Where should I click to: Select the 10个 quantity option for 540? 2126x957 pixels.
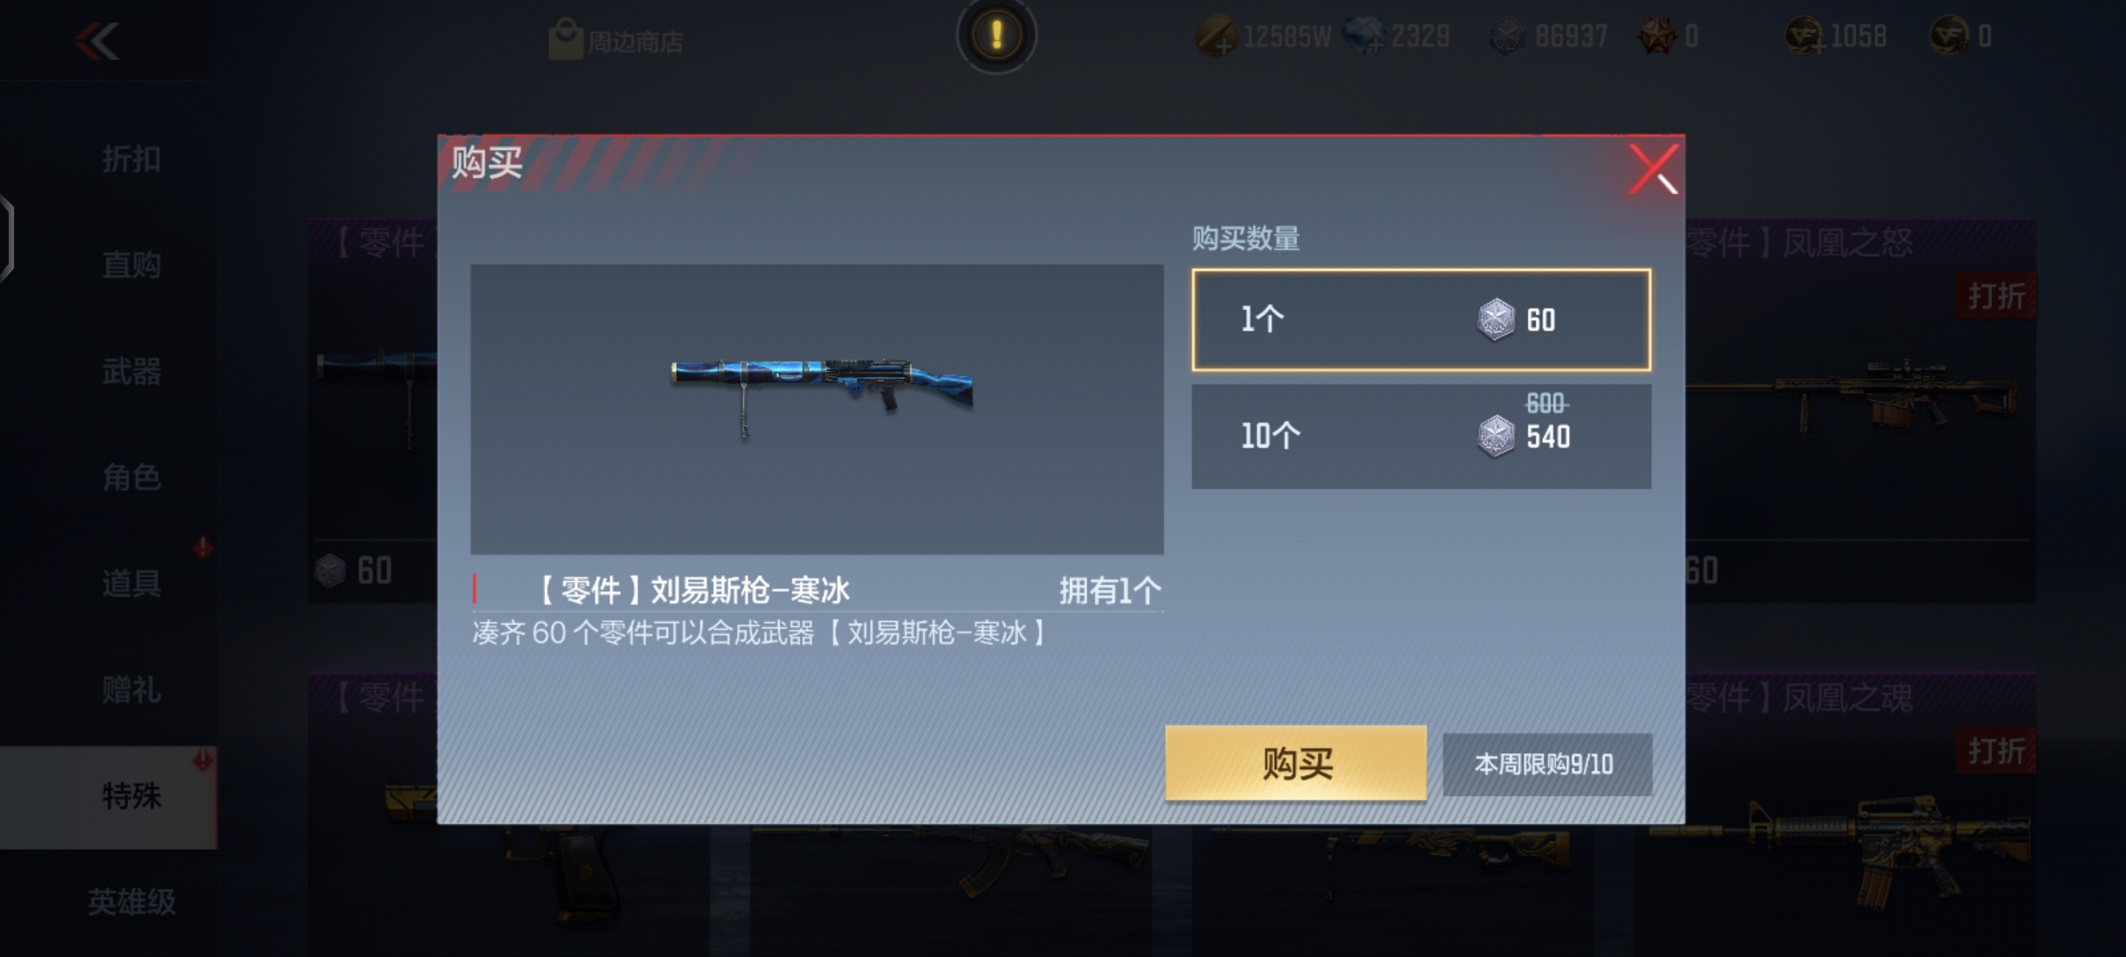(x=1421, y=436)
